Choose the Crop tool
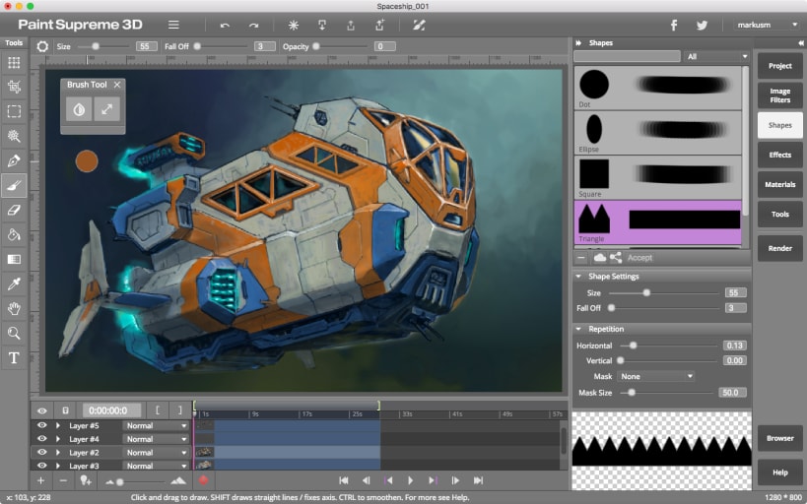 [x=14, y=87]
